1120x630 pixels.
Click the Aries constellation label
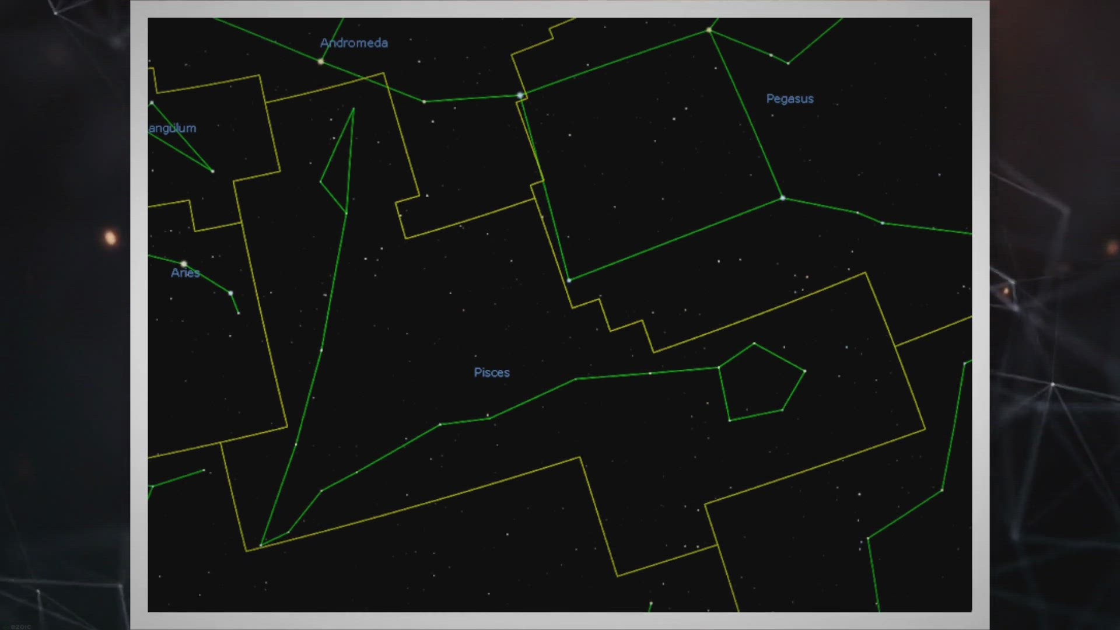pos(185,273)
